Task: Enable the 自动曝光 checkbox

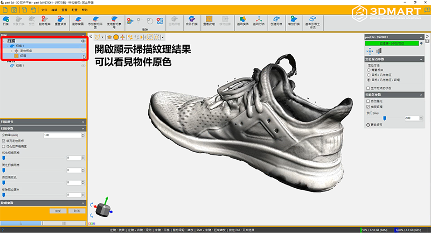Action: pyautogui.click(x=368, y=101)
